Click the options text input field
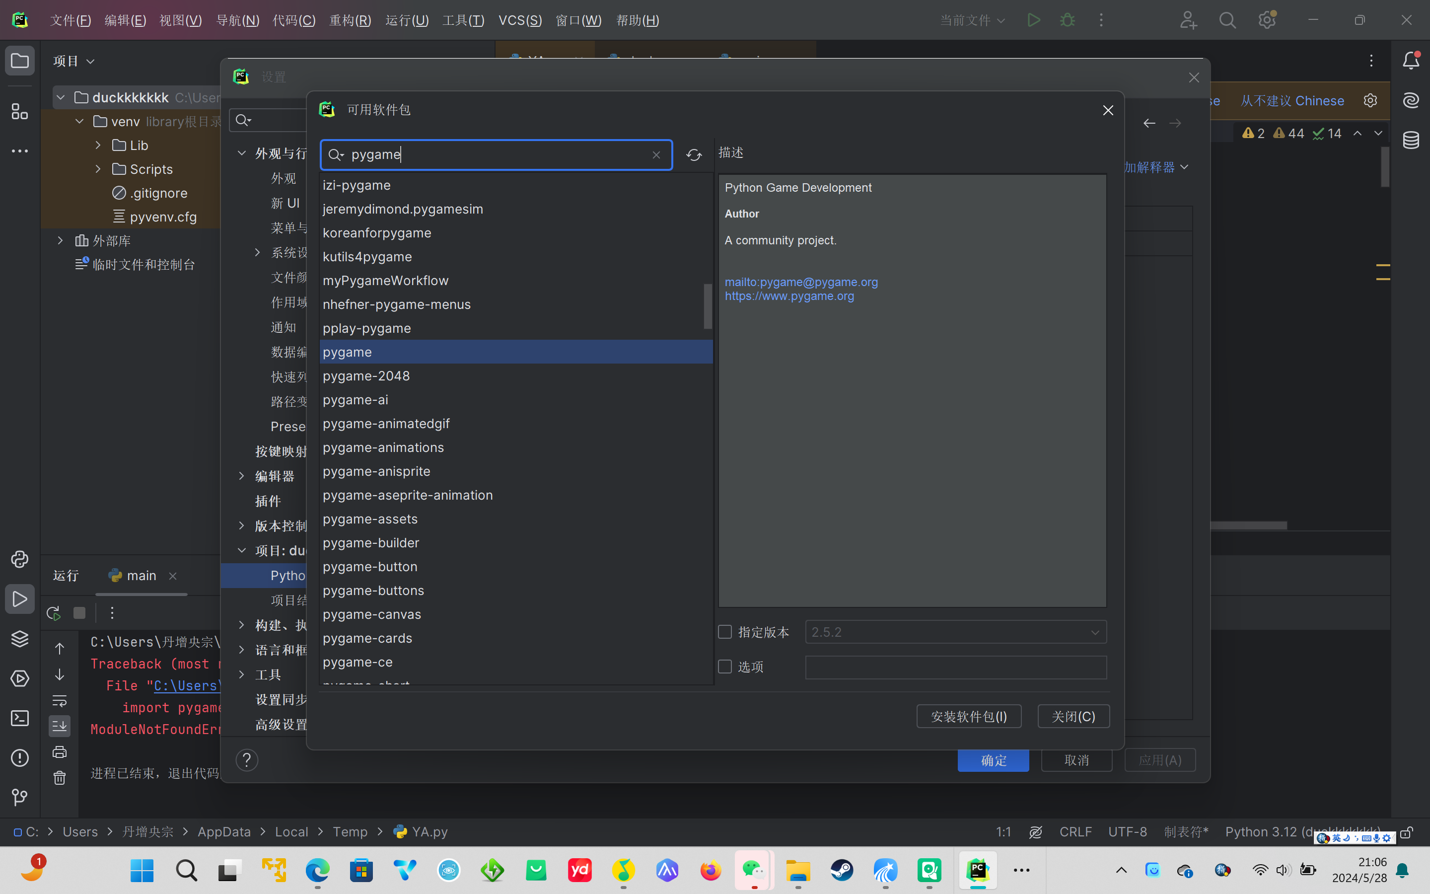The width and height of the screenshot is (1430, 894). tap(955, 667)
